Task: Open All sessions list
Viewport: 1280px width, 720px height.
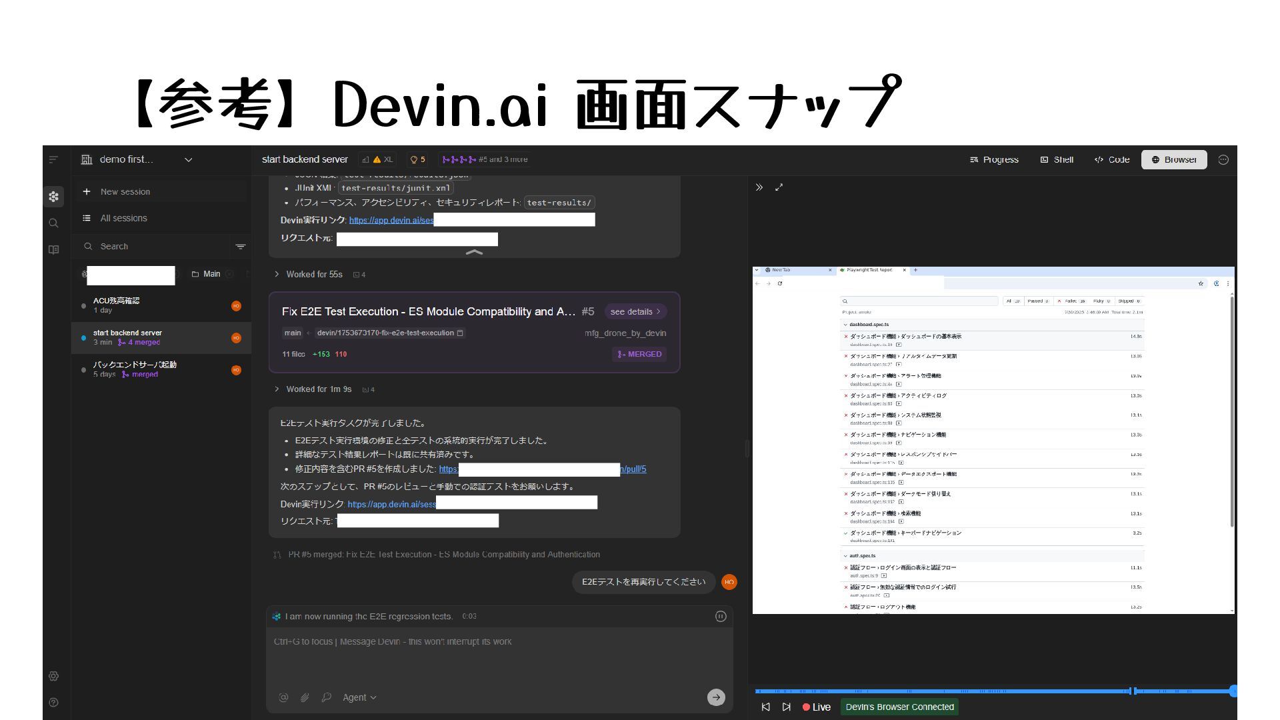Action: 161,218
